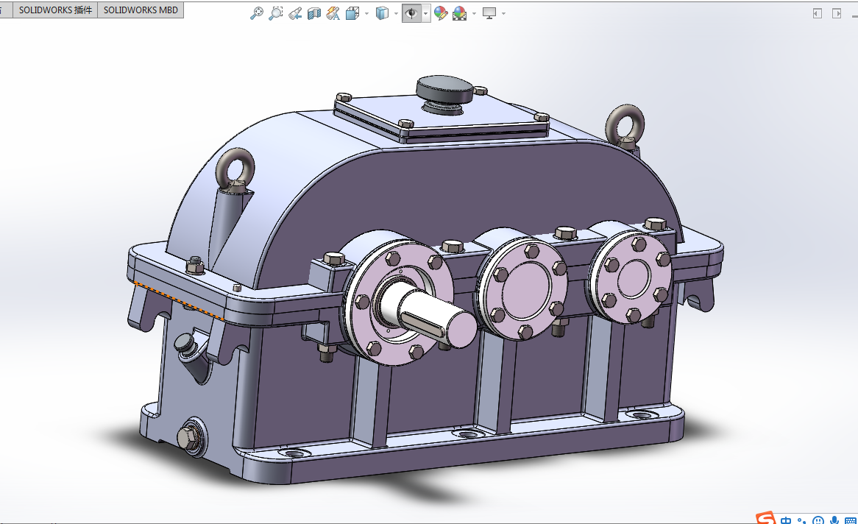Click Edit Appearance color ball icon
Viewport: 858px width, 524px height.
pyautogui.click(x=441, y=13)
